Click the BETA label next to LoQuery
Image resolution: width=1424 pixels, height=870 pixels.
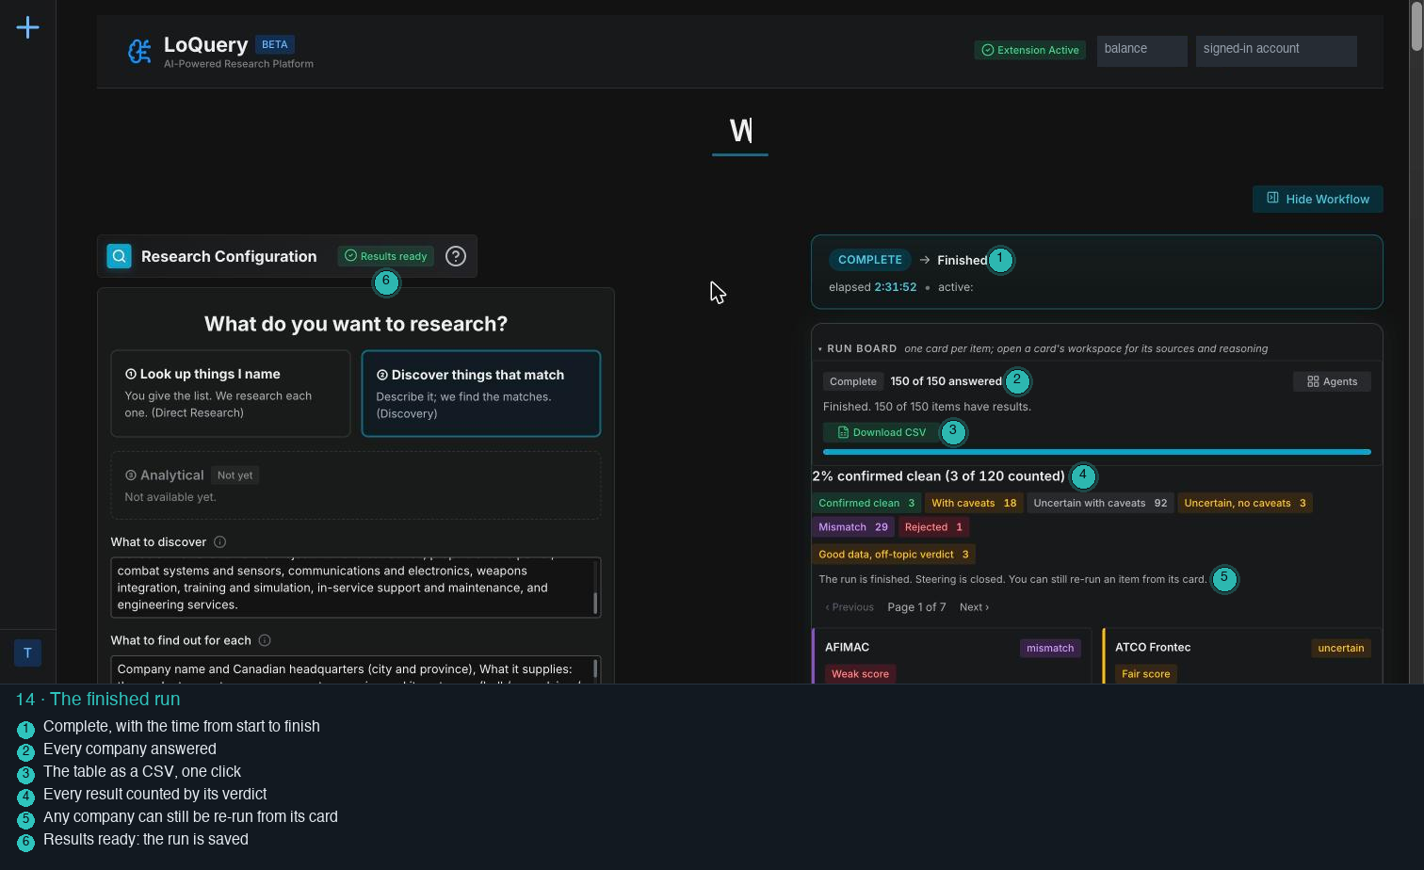coord(275,44)
